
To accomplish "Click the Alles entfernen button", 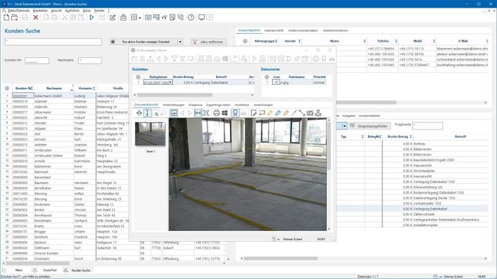I will [208, 41].
